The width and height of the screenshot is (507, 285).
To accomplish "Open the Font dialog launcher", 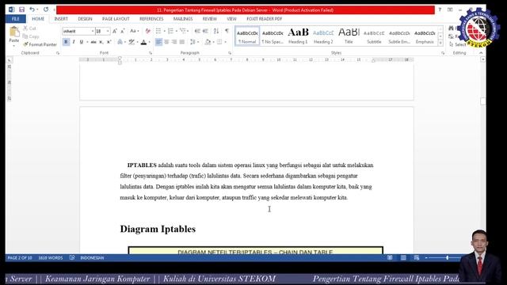I will (x=151, y=53).
